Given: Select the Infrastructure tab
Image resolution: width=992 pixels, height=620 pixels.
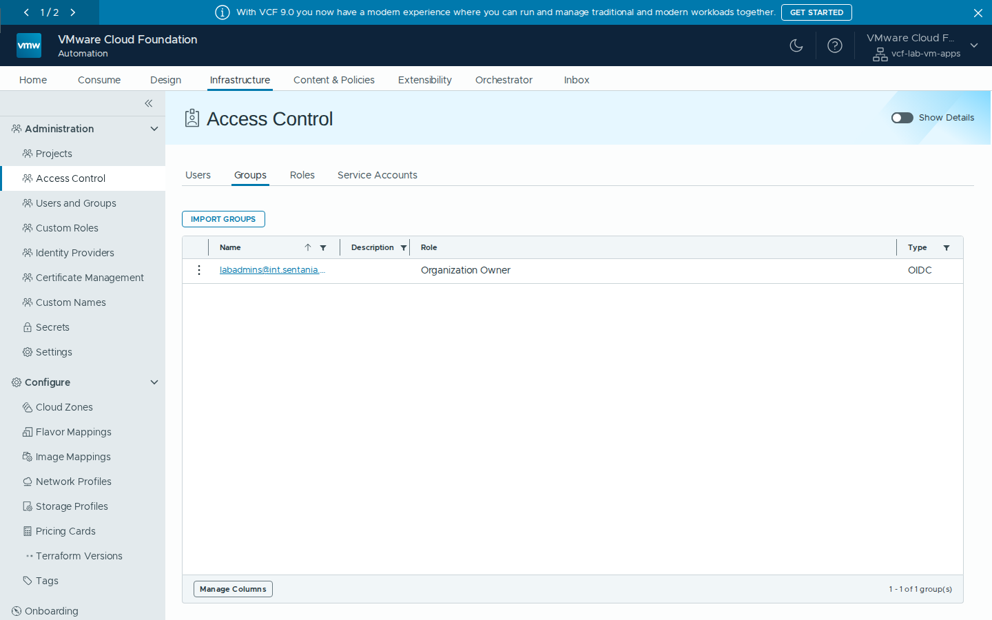Looking at the screenshot, I should 240,80.
